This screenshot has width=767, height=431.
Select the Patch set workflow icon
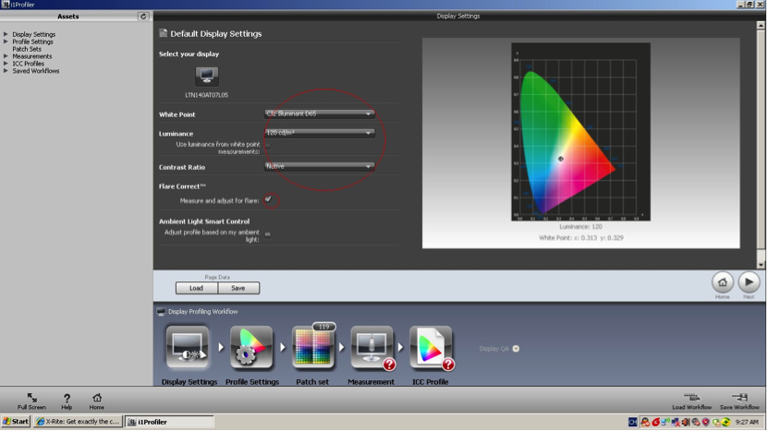[x=312, y=349]
